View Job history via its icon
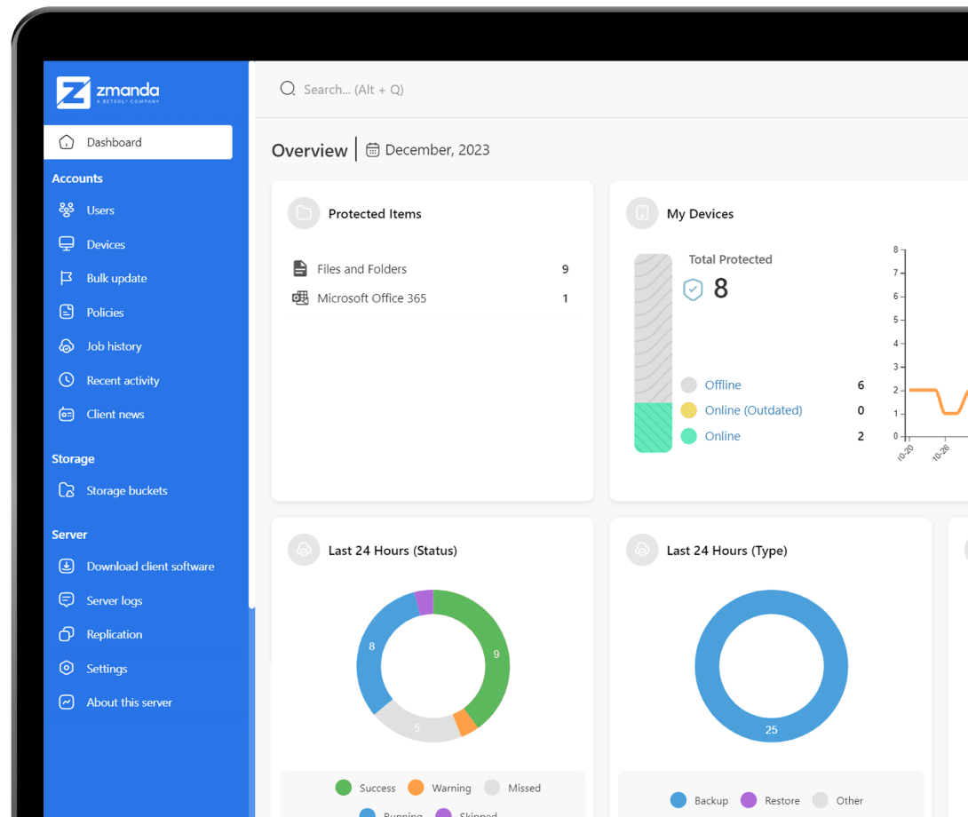This screenshot has height=817, width=968. pyautogui.click(x=66, y=345)
